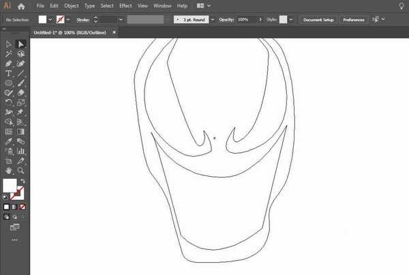409x275 pixels.
Task: Select the Magic Wand tool
Action: coord(9,54)
